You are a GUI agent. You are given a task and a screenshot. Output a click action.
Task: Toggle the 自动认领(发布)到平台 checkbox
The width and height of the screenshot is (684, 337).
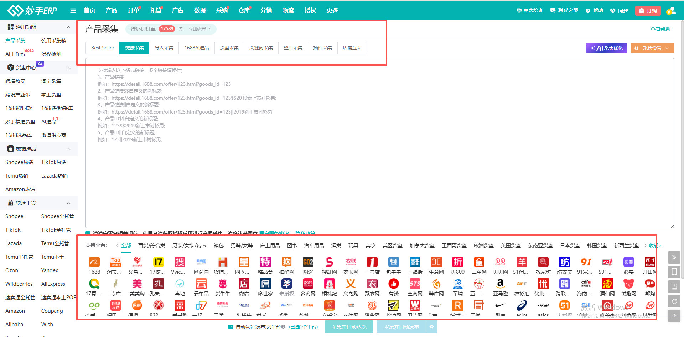pos(230,327)
